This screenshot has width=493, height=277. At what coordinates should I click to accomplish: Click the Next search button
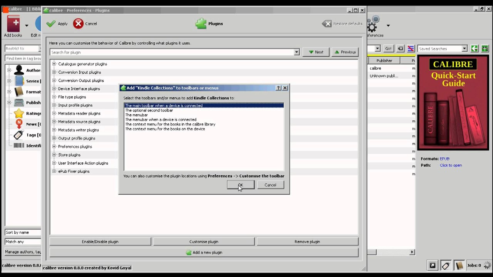pyautogui.click(x=315, y=52)
